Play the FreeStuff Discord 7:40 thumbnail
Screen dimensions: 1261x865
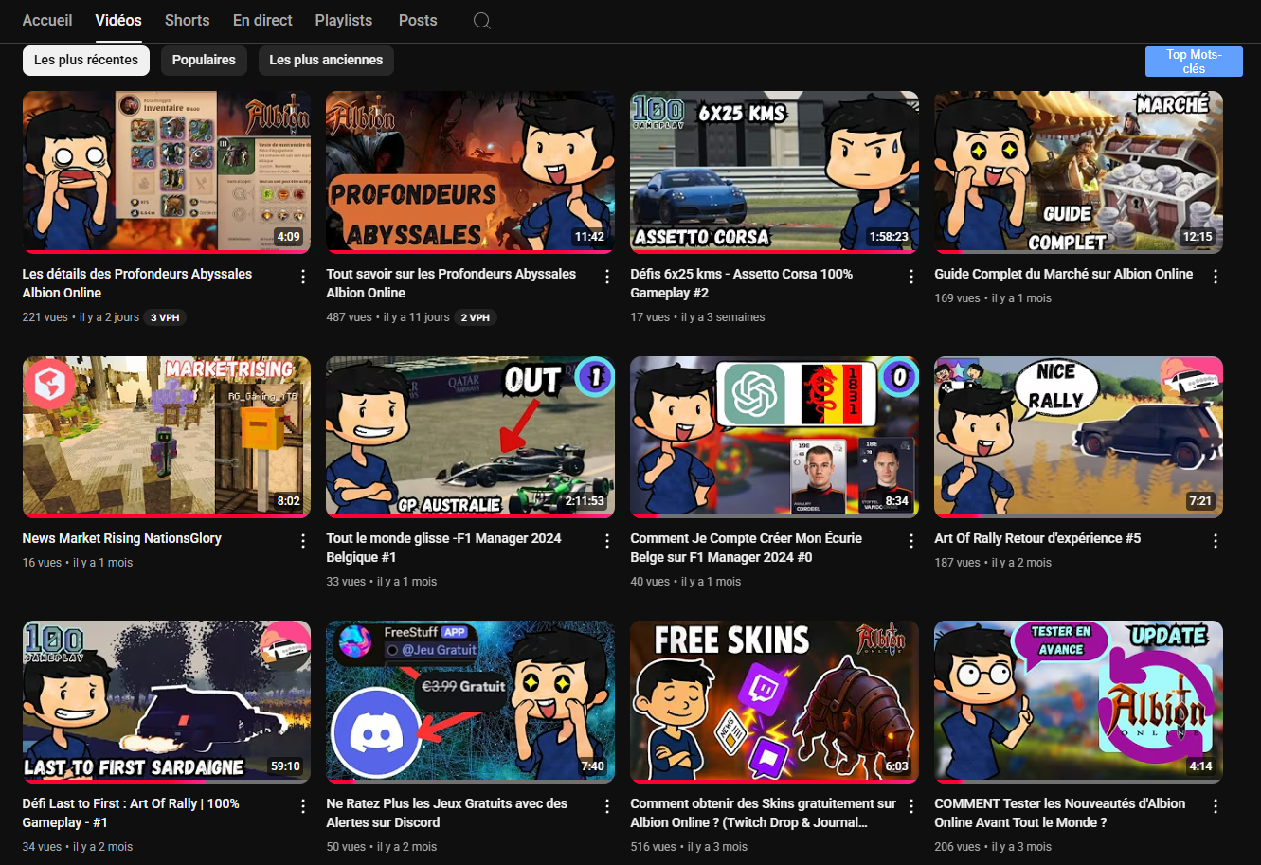(470, 702)
